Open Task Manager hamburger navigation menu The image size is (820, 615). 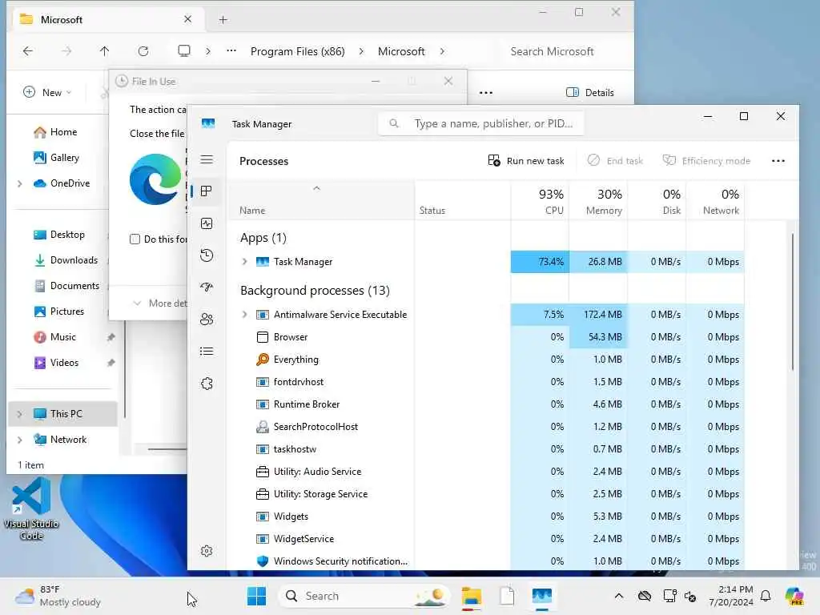207,159
